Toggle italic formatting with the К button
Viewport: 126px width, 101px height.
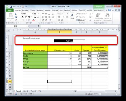pos(26,17)
